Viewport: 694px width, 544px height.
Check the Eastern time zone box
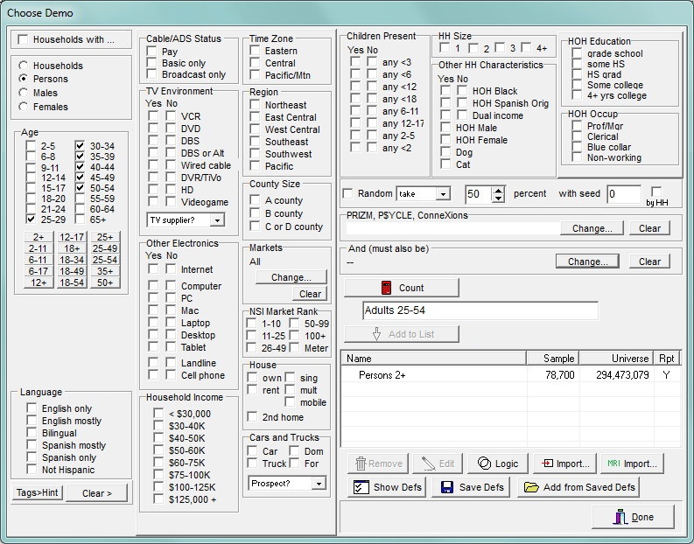255,50
